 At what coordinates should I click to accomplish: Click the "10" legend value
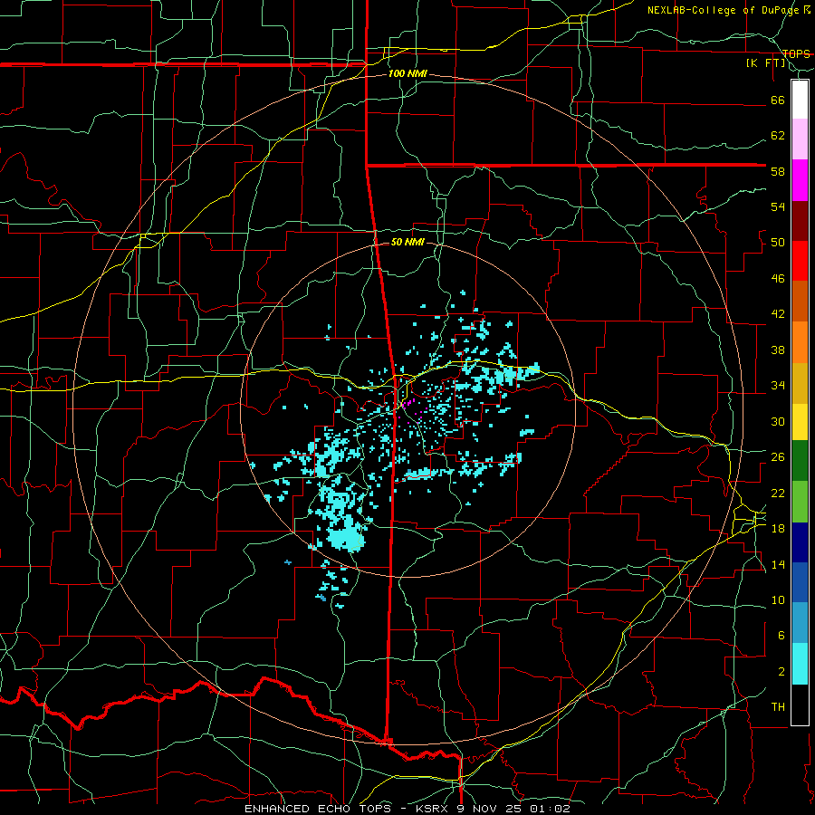[x=778, y=600]
